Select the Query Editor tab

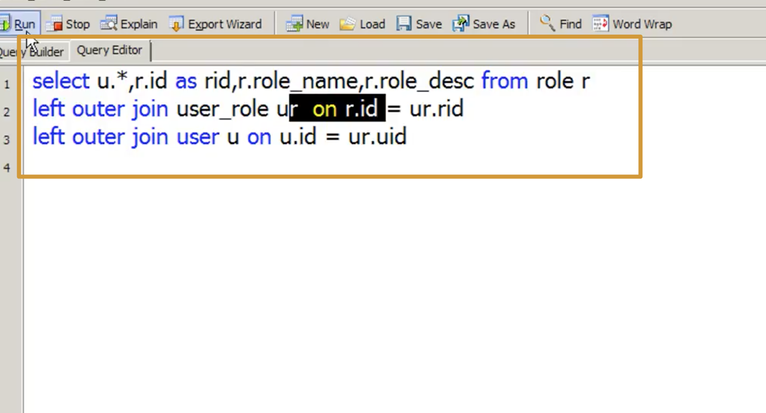110,50
